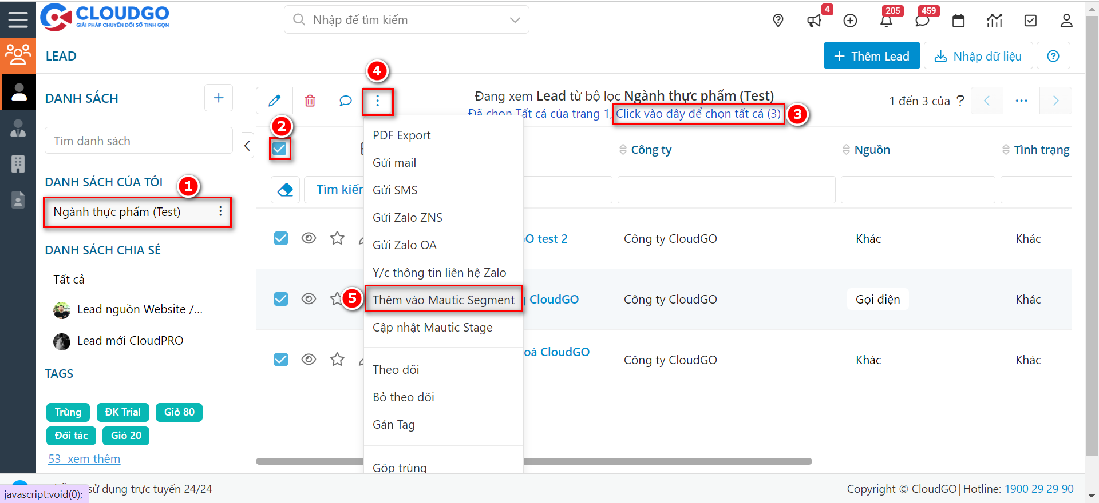Viewport: 1099px width, 503px height.
Task: Select Thêm vào Mautic Segment menu item
Action: pos(443,300)
